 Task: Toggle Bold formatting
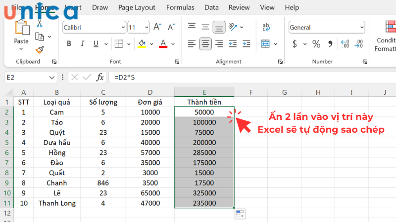pos(69,44)
